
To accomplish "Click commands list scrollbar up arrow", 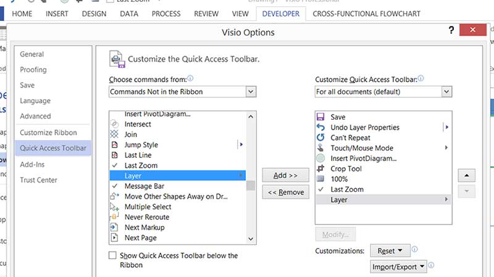I will tap(251, 117).
